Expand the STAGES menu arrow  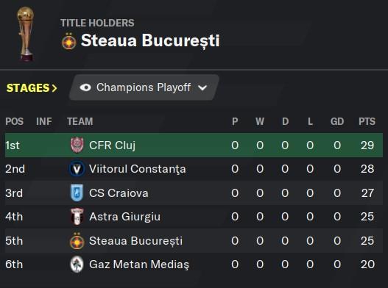click(x=54, y=88)
